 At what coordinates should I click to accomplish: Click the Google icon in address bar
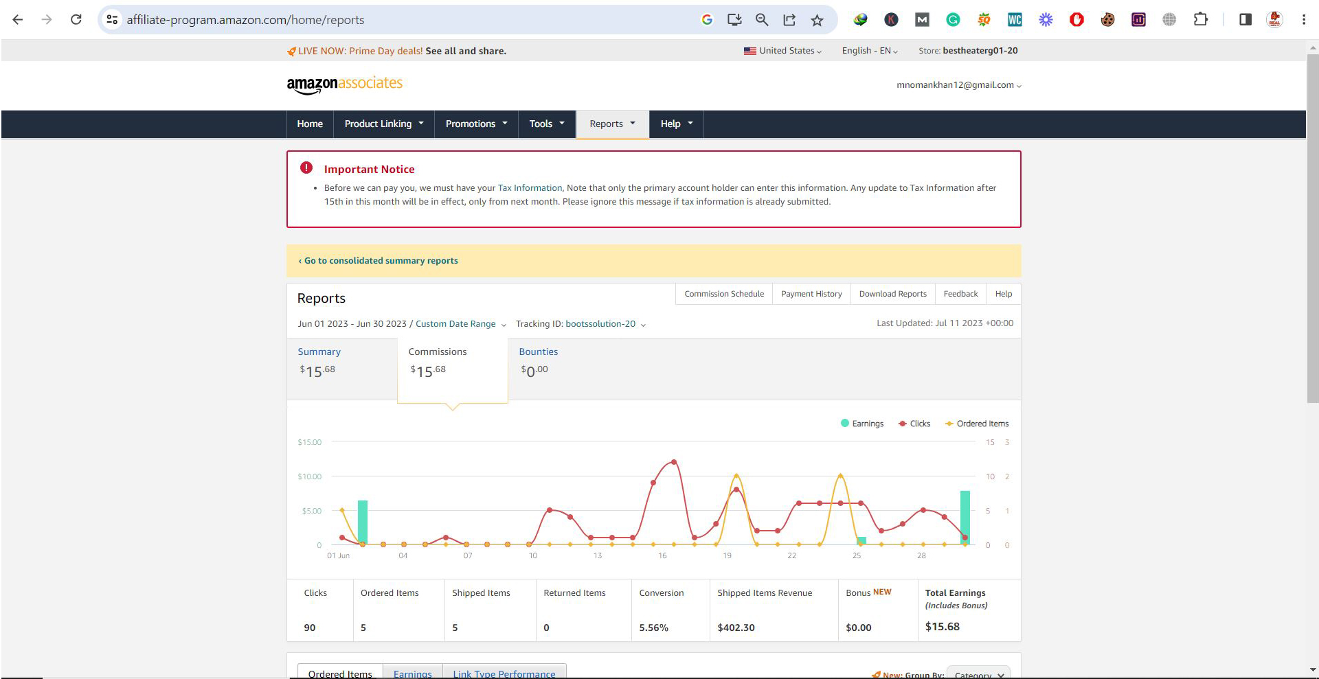pyautogui.click(x=707, y=20)
